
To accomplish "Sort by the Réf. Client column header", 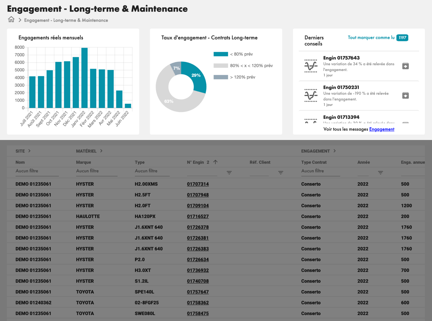I will tap(260, 162).
